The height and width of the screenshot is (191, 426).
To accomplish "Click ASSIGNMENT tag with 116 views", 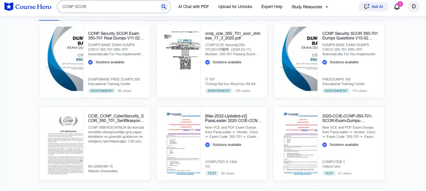I will pyautogui.click(x=336, y=91).
